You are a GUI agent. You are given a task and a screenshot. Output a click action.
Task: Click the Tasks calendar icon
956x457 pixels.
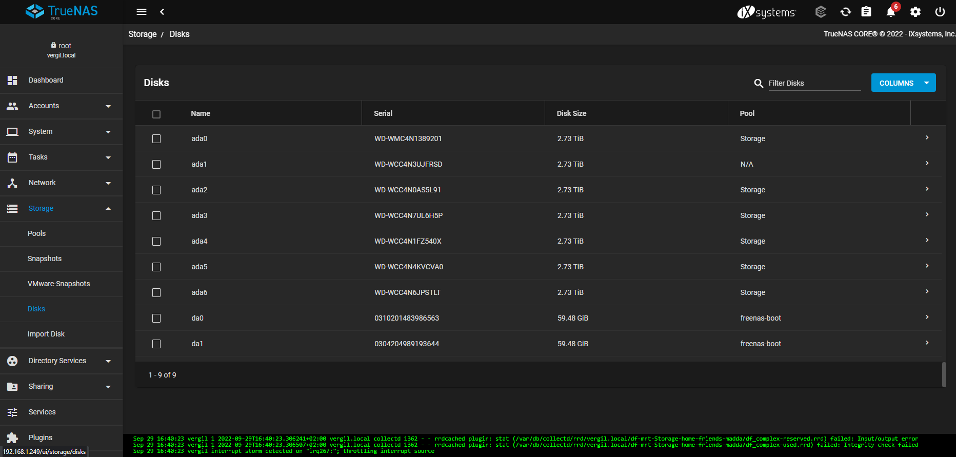(x=12, y=157)
